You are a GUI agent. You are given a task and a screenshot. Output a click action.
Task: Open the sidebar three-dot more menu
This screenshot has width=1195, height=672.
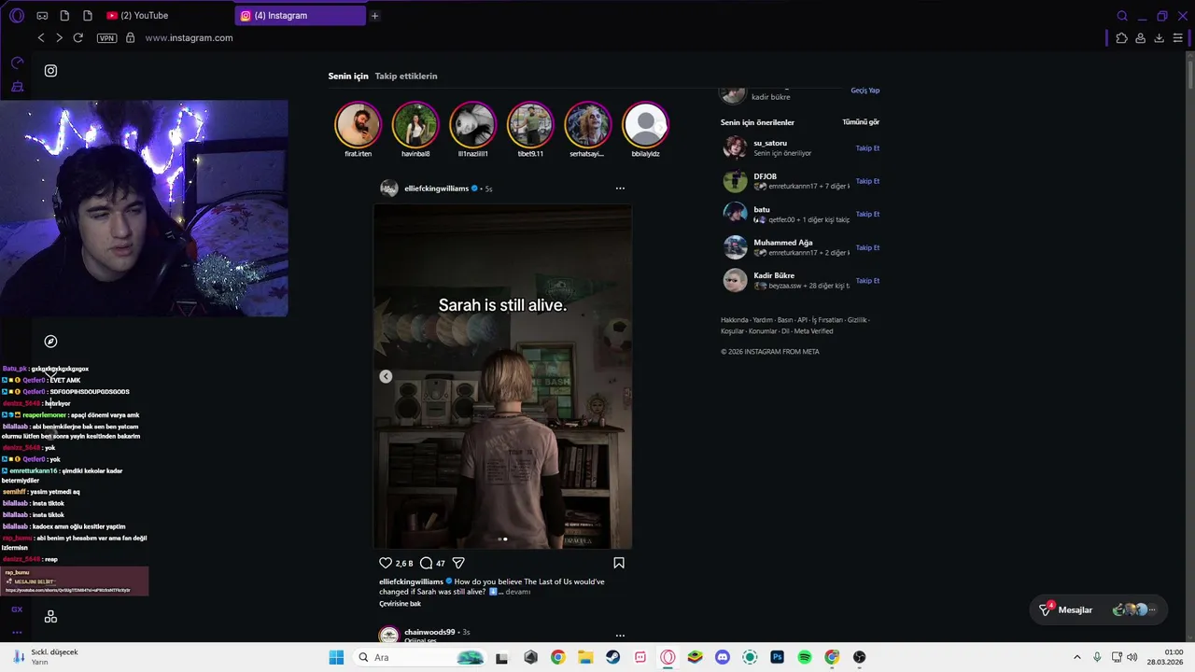pyautogui.click(x=17, y=632)
